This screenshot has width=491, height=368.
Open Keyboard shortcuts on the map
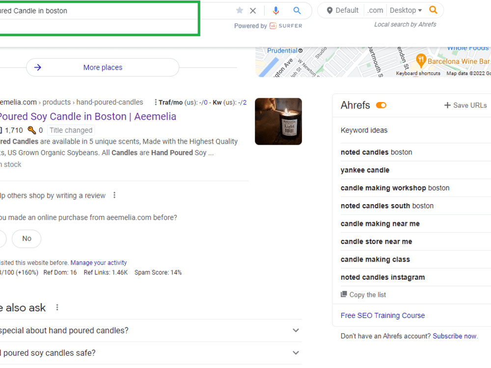(x=418, y=73)
